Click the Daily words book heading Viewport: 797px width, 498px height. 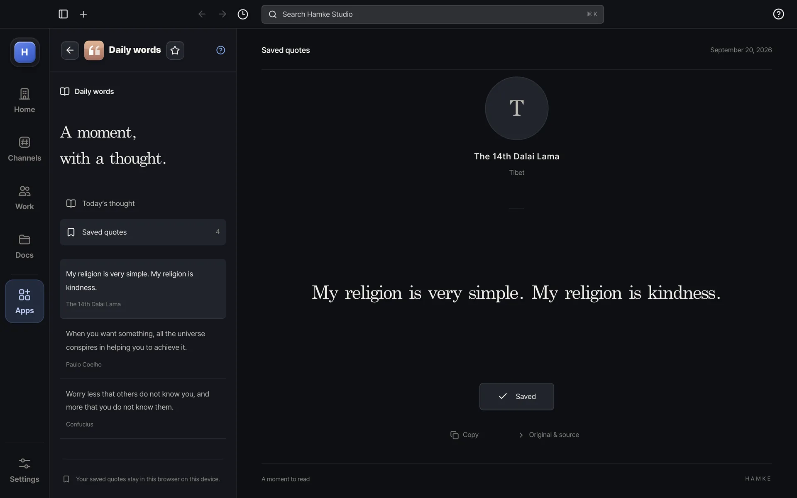pos(87,91)
